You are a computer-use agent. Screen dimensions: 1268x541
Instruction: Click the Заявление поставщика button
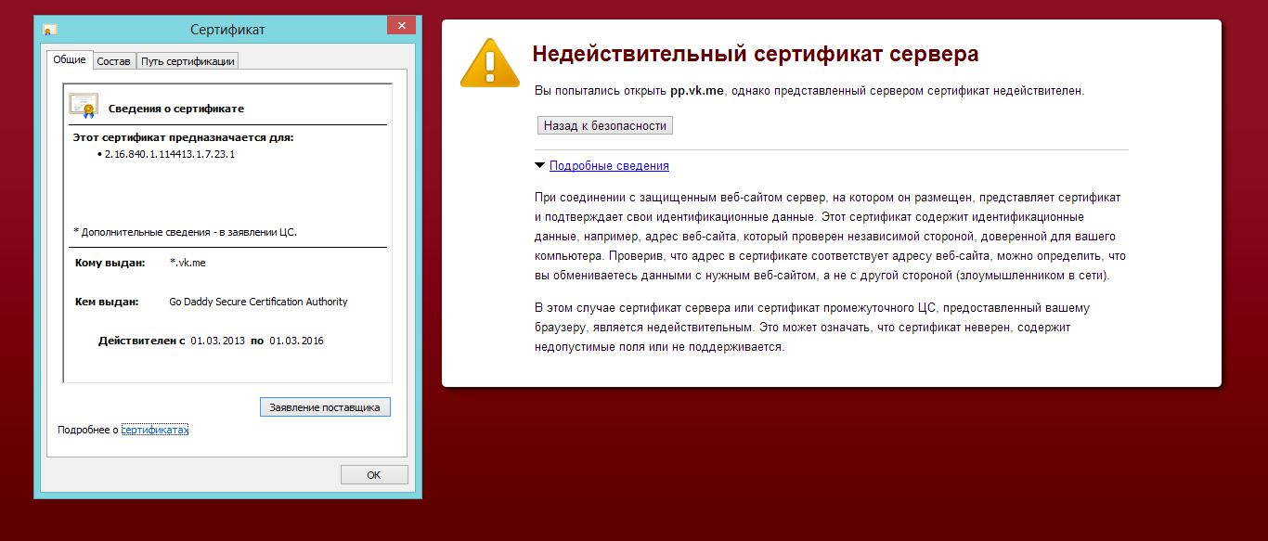[x=325, y=407]
